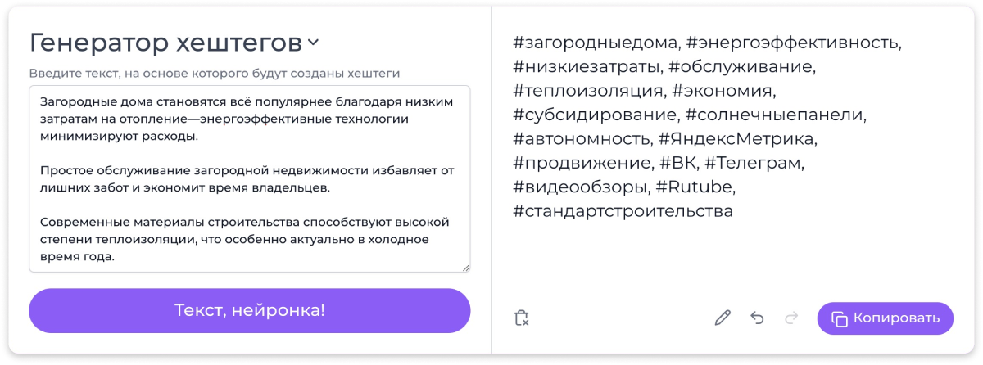
Task: Place cursor in the Простое обслуживание paragraph
Action: click(x=246, y=178)
